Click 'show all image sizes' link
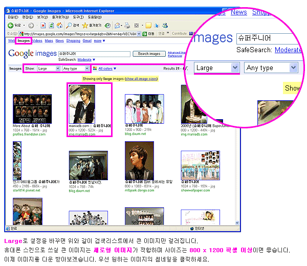Image resolution: width=307 pixels, height=266 pixels. click(141, 79)
